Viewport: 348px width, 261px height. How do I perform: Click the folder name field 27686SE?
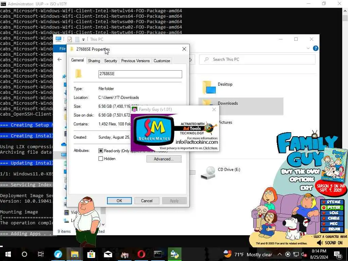tap(140, 74)
